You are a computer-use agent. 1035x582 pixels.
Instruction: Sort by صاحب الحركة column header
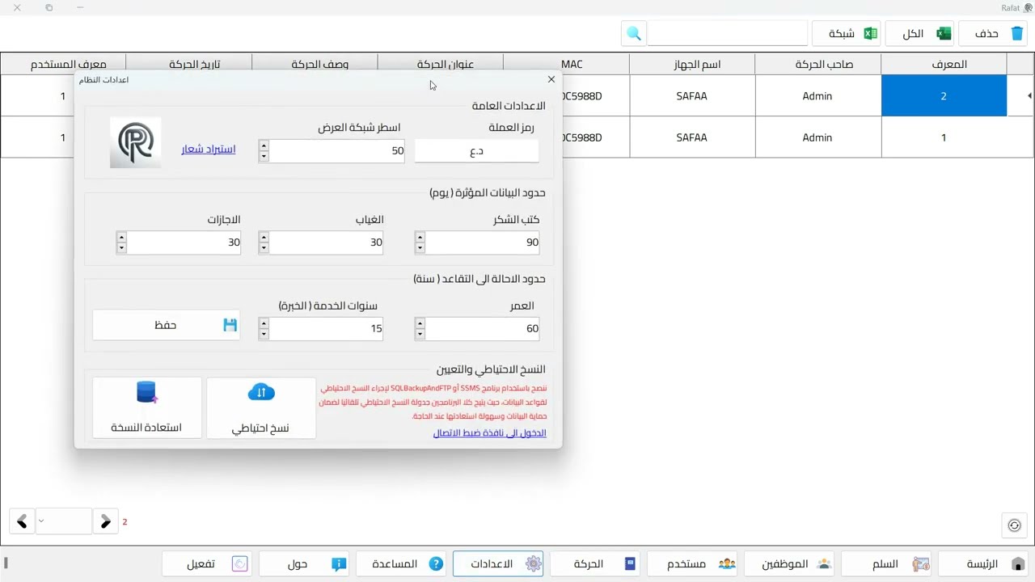coord(817,64)
